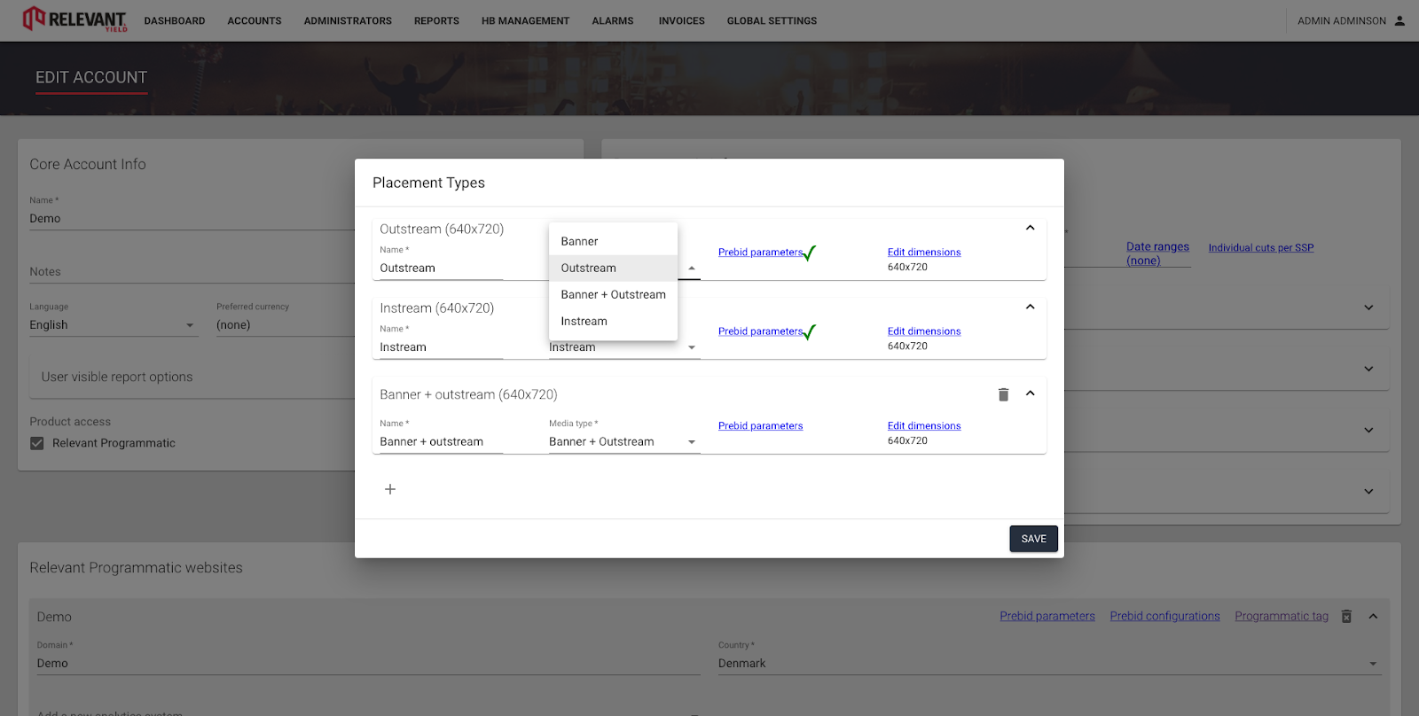The image size is (1419, 716).
Task: Open Prebid parameters for Banner + outstream placement
Action: click(x=761, y=426)
